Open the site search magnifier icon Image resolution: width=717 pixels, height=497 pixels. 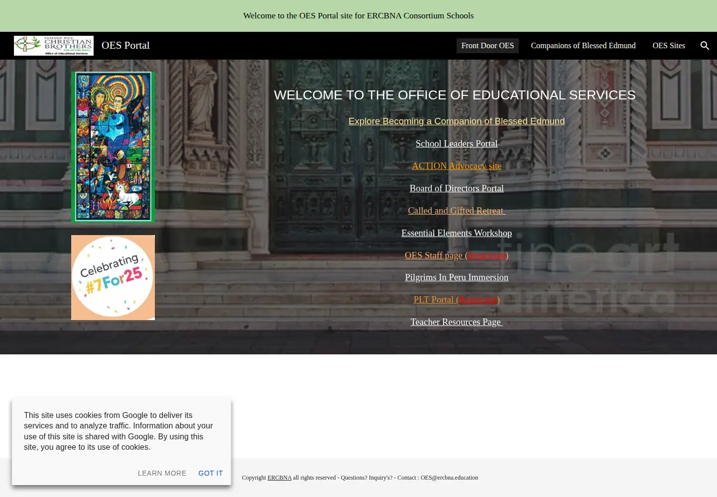(x=705, y=46)
